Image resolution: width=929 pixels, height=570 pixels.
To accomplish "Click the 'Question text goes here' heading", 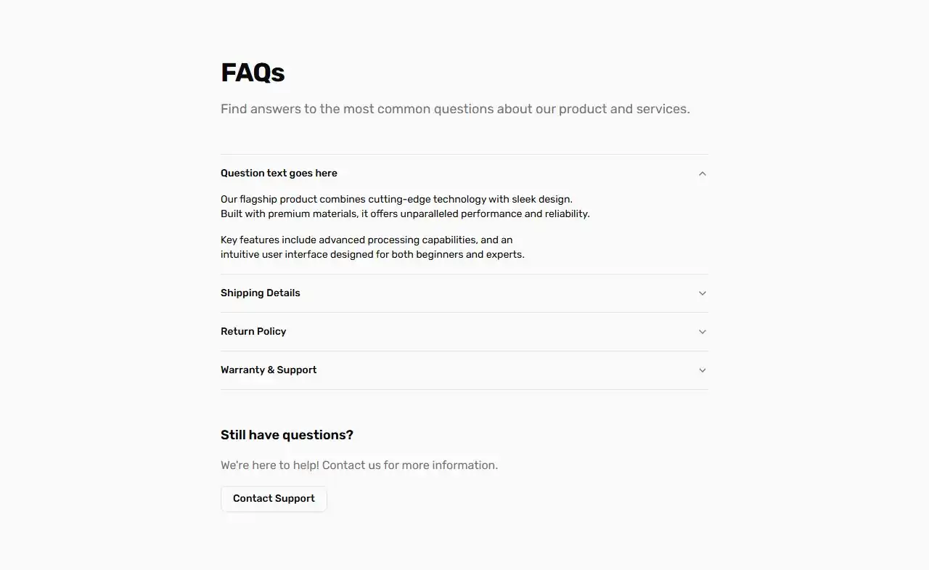I will pos(279,173).
